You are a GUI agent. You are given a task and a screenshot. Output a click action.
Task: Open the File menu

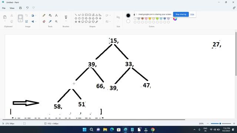[4, 8]
